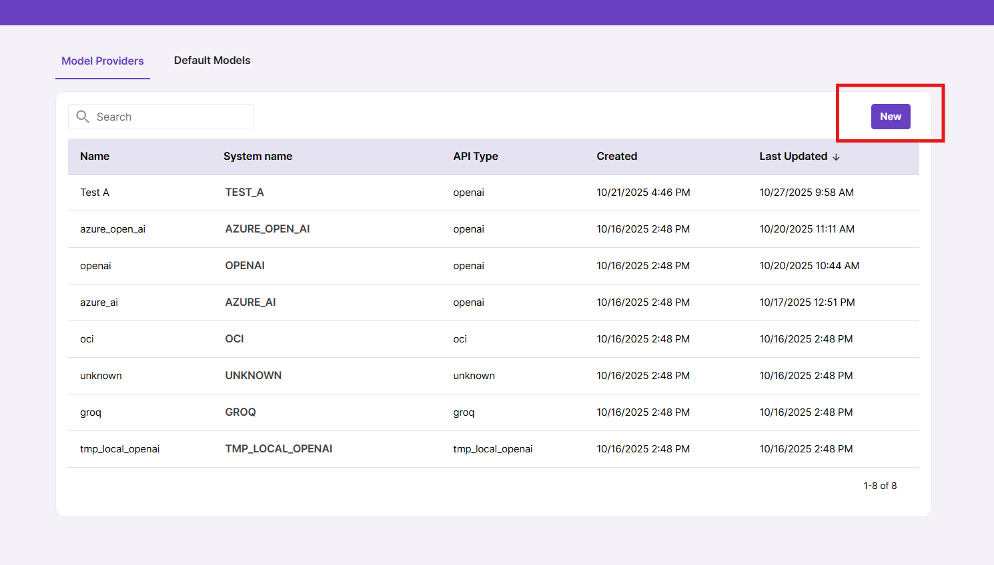Image resolution: width=994 pixels, height=565 pixels.
Task: Select the oci provider row
Action: 87,339
